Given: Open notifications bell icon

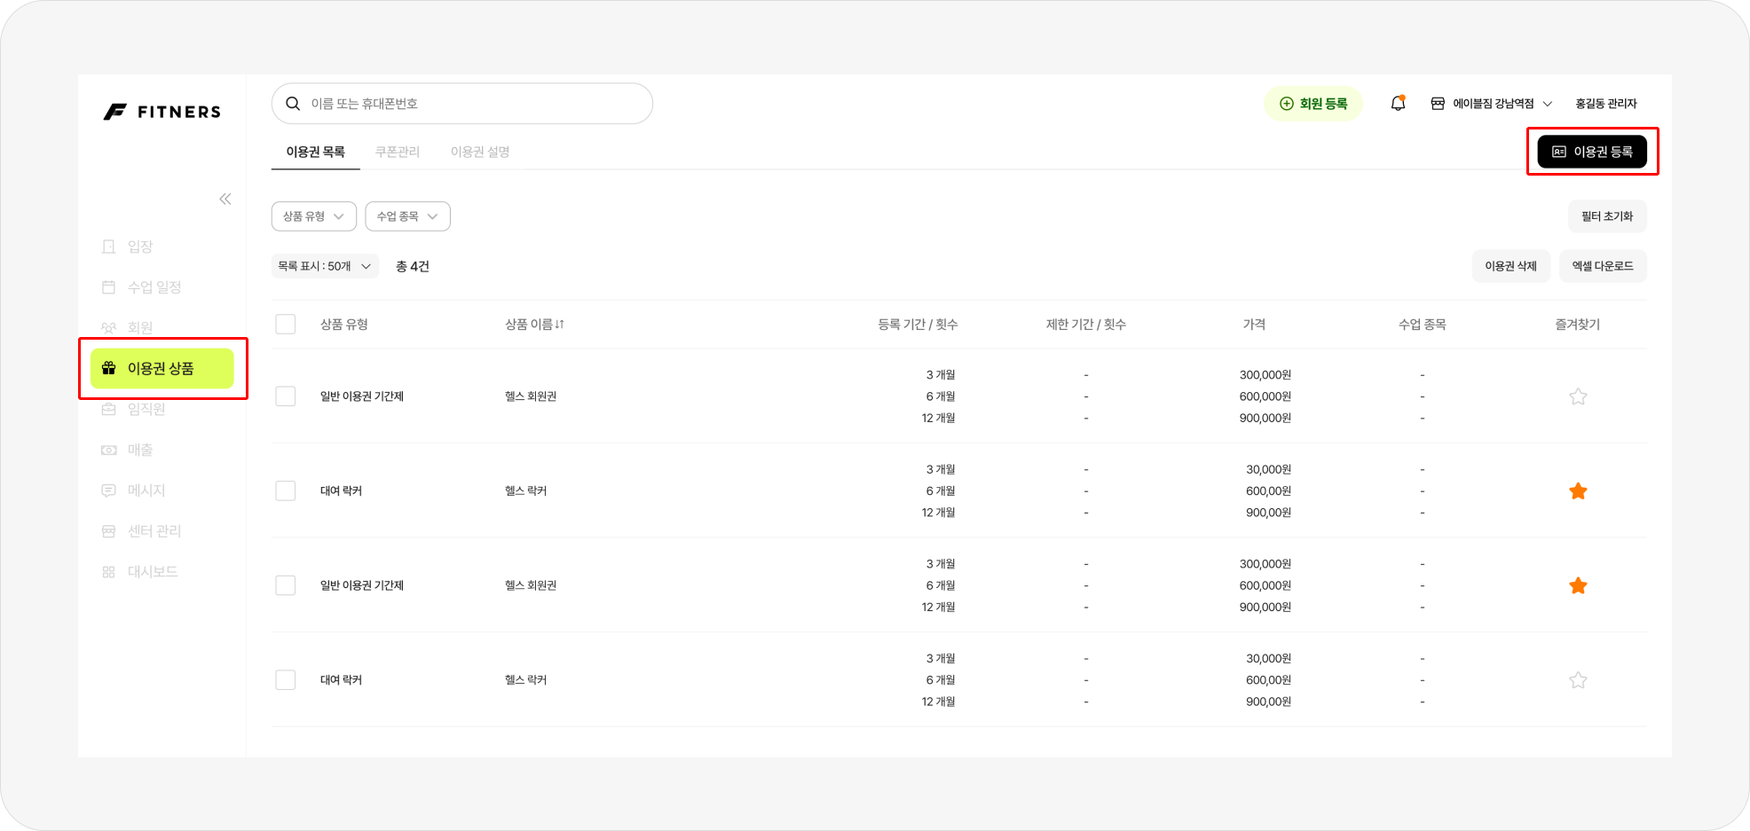Looking at the screenshot, I should tap(1399, 104).
